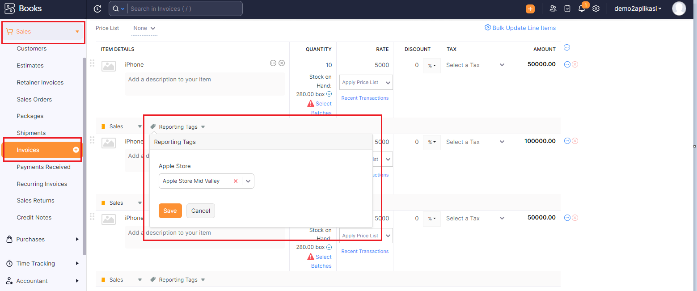697x291 pixels.
Task: Expand the Time Tracking menu in sidebar
Action: coord(43,264)
